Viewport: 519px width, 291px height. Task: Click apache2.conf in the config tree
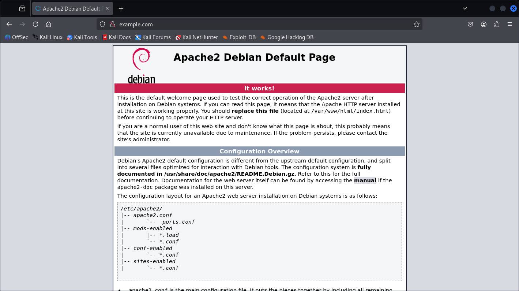[153, 215]
